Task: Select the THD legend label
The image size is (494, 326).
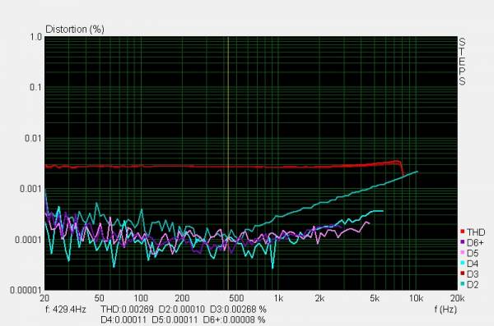Action: click(x=476, y=232)
